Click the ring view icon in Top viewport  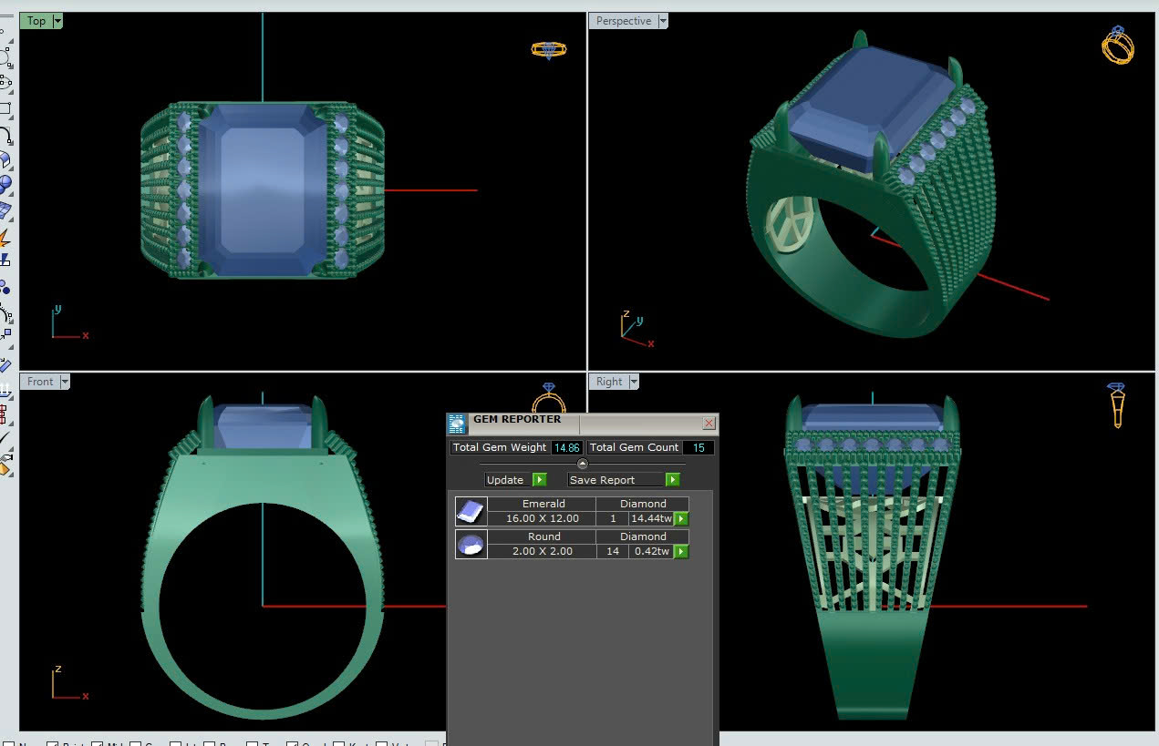(548, 49)
